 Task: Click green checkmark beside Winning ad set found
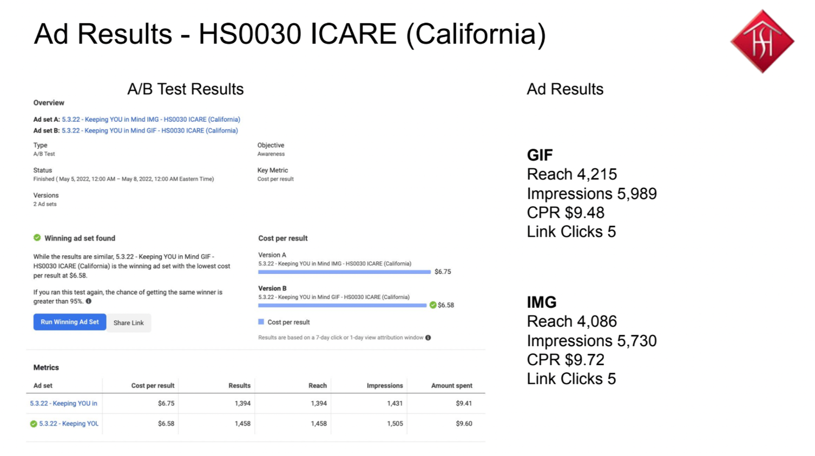click(x=37, y=238)
